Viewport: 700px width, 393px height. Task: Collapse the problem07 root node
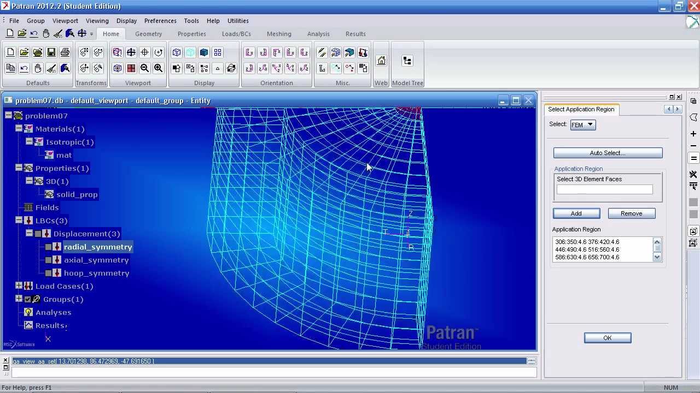click(x=9, y=115)
